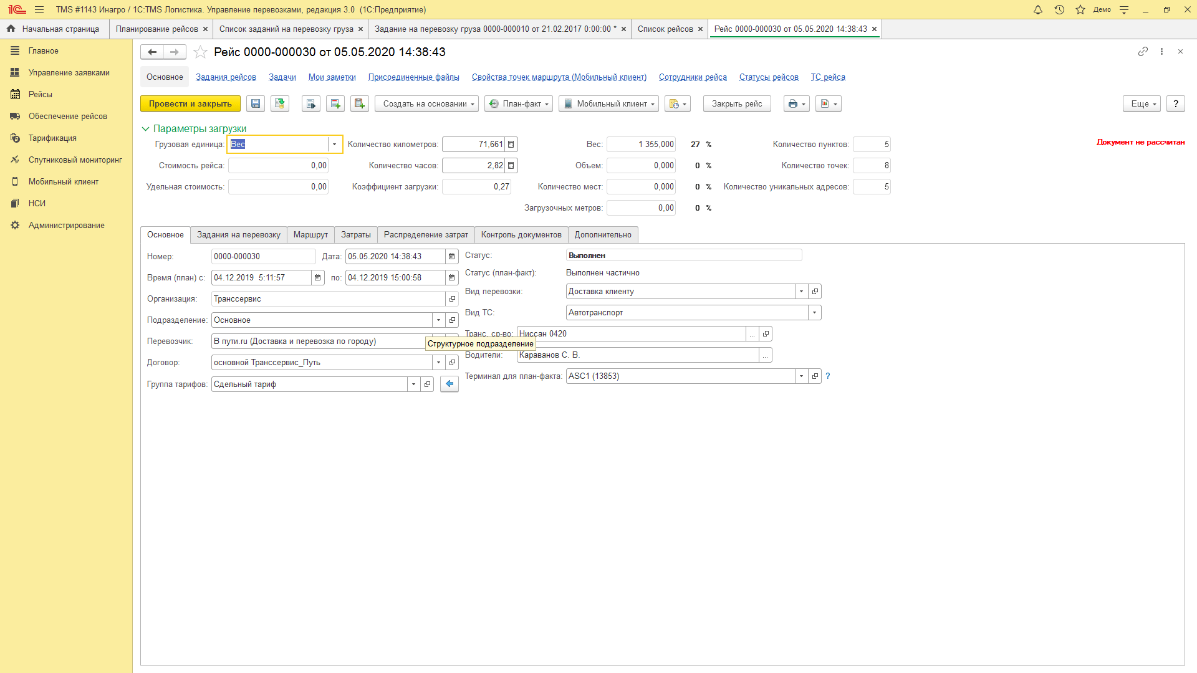
Task: Open the Присоединенные файлы link
Action: tap(414, 77)
